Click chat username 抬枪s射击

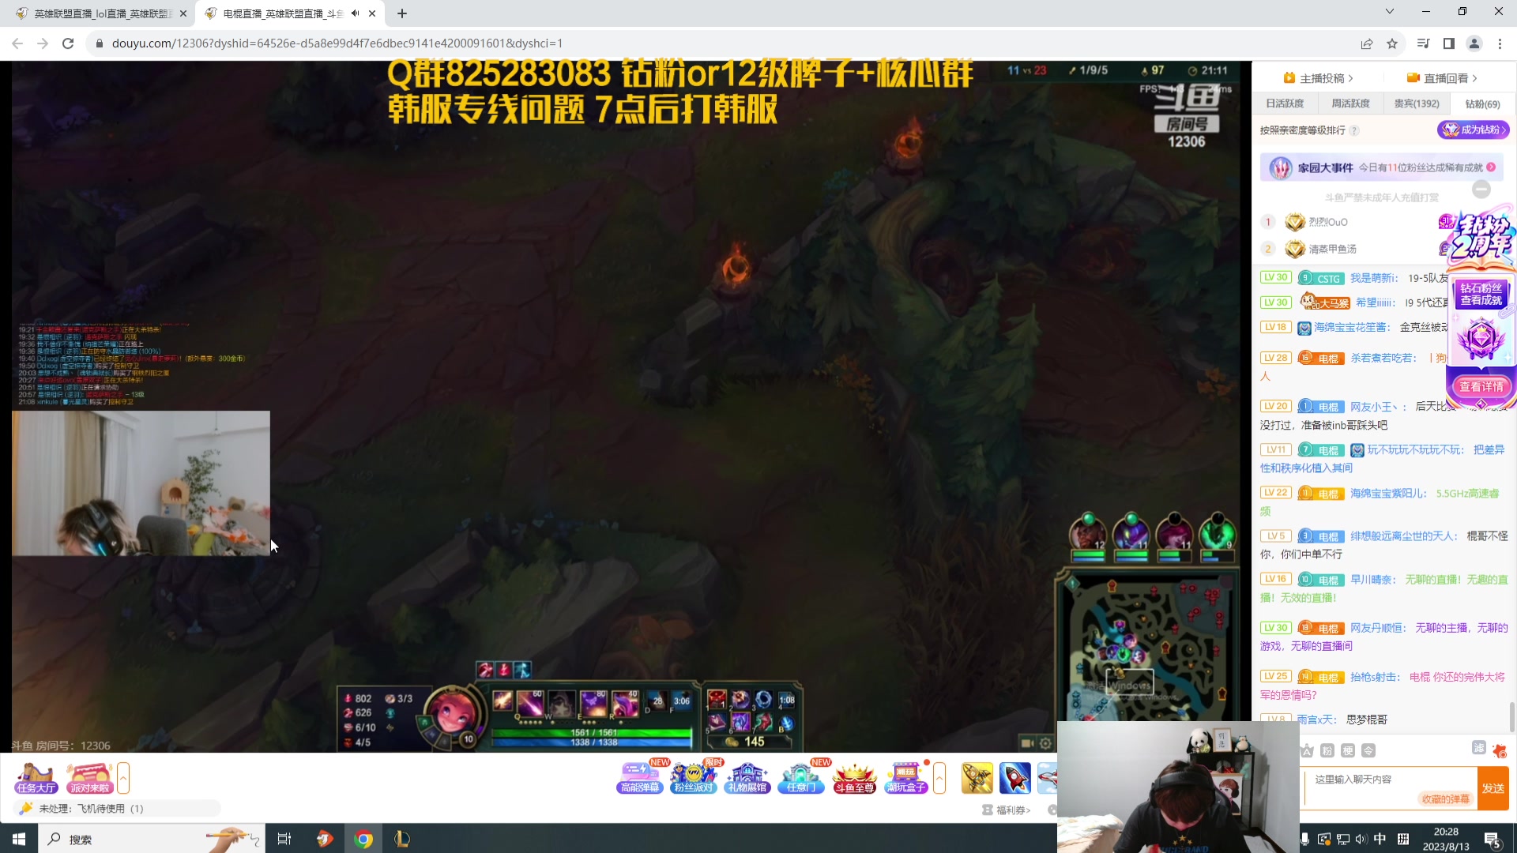pos(1375,677)
